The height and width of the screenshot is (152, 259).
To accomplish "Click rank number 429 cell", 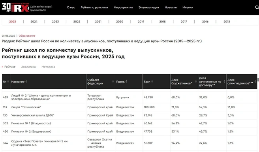I will point(6,97).
